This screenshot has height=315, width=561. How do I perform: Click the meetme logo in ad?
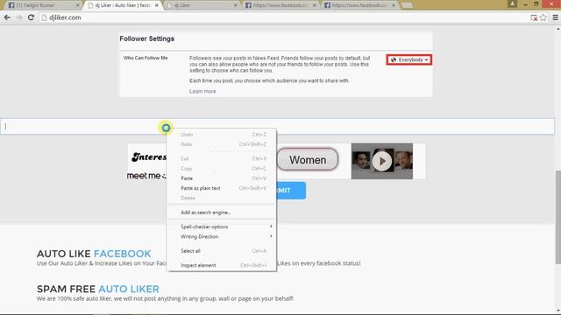click(x=146, y=176)
